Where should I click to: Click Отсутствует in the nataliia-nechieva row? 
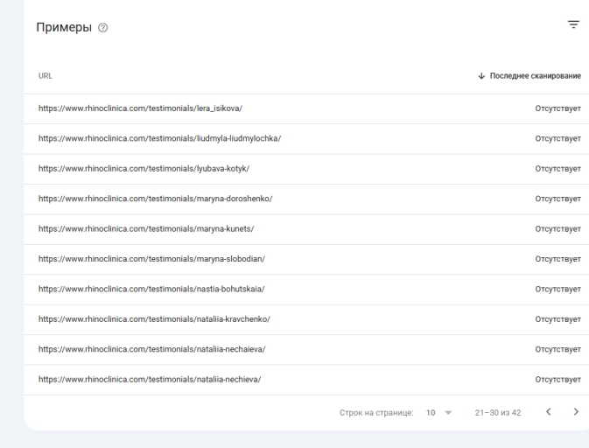coord(557,380)
